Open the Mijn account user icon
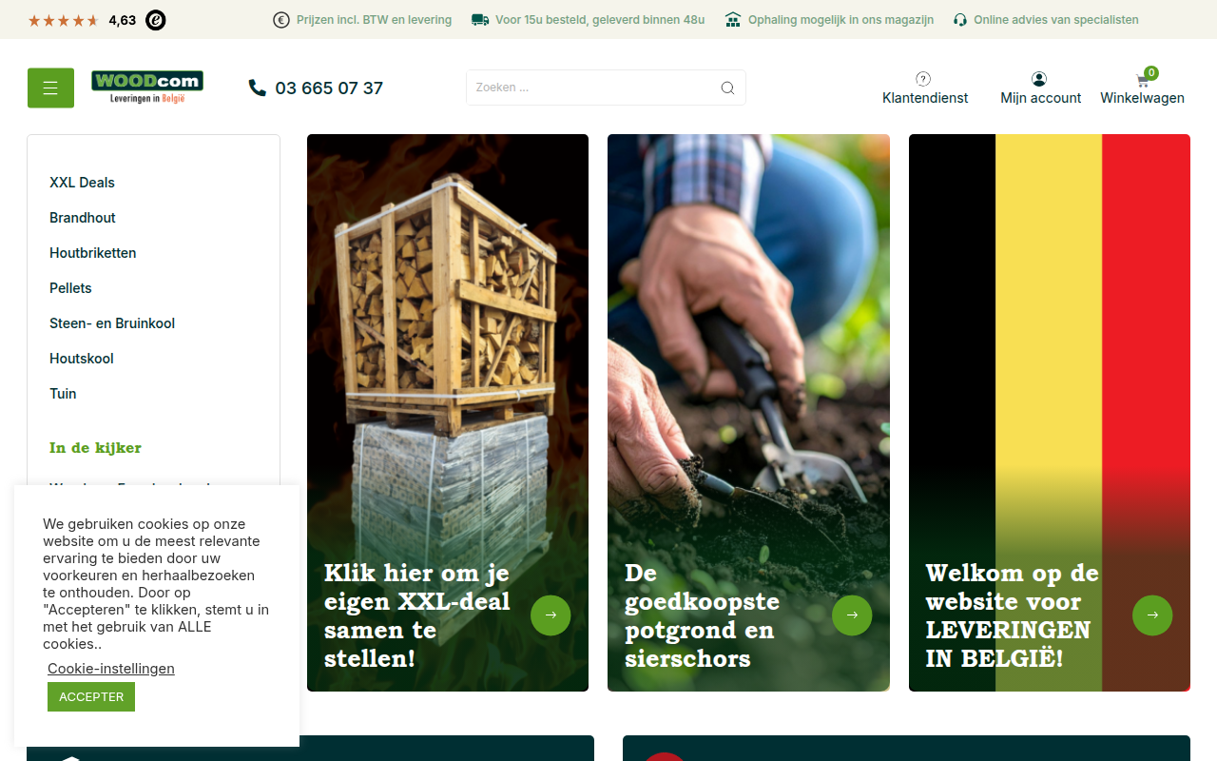This screenshot has width=1217, height=761. click(x=1039, y=79)
